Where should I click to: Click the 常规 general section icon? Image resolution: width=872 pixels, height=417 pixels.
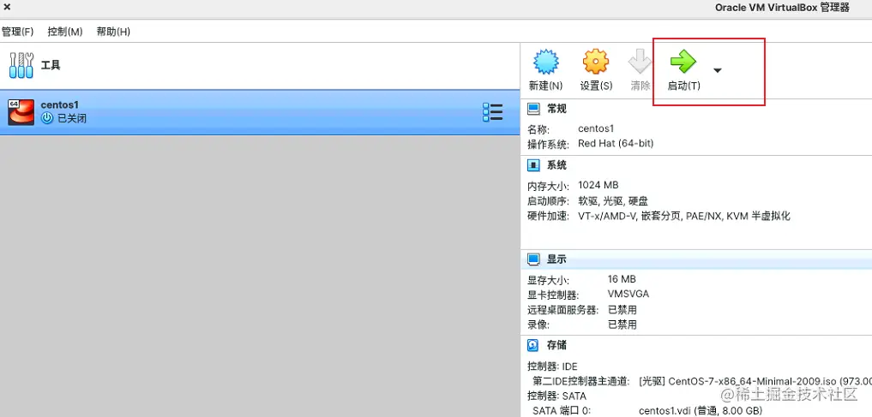pos(533,108)
